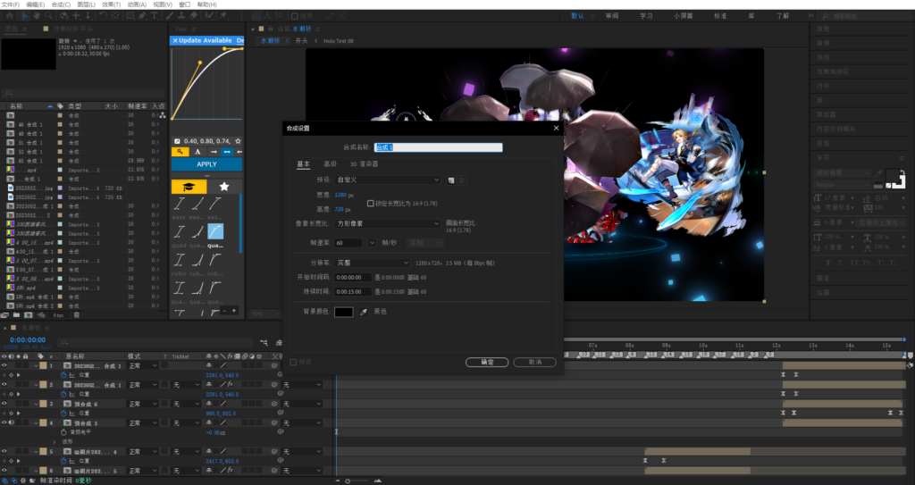
Task: Click the timeline zoom slider at bottom
Action: 357,481
